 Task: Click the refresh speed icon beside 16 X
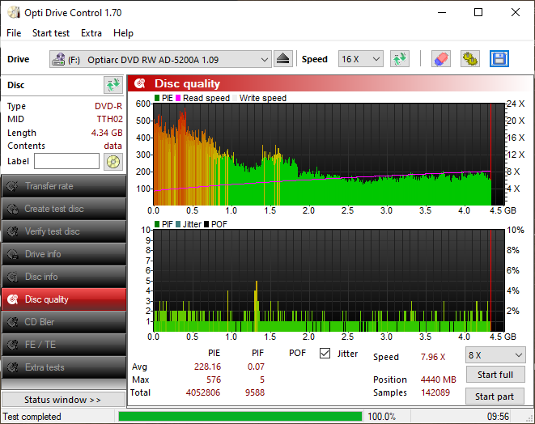[399, 59]
